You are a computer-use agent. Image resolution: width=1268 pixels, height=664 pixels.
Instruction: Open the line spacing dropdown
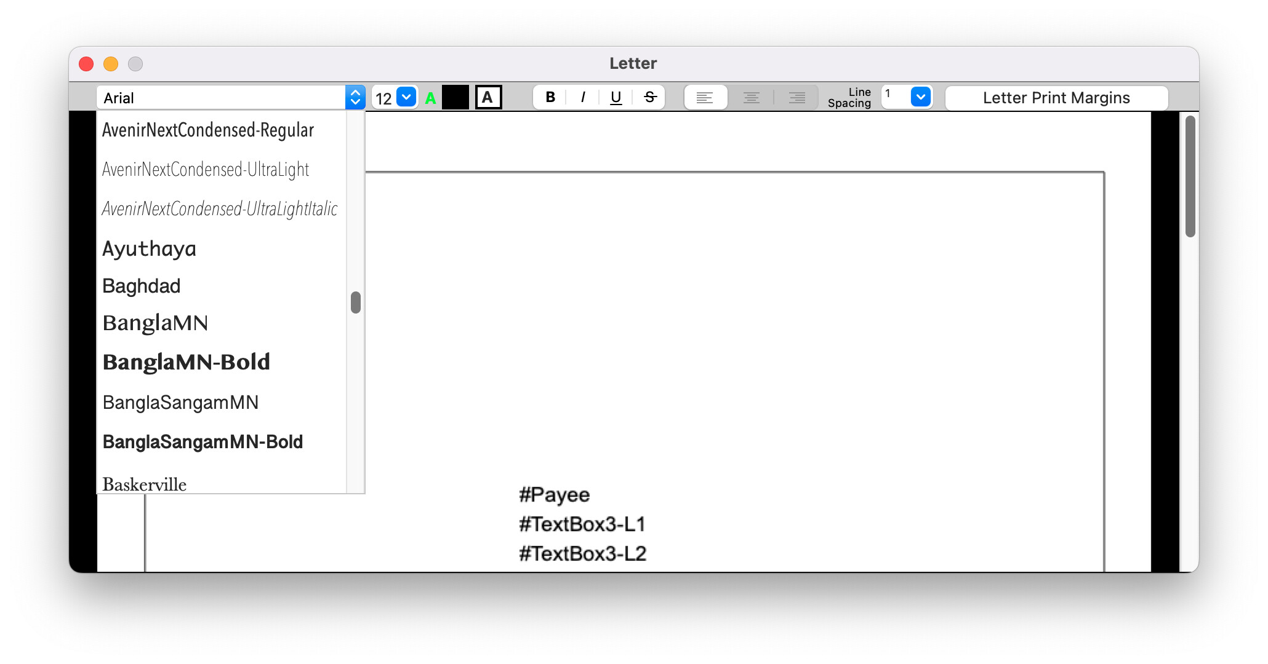point(920,97)
